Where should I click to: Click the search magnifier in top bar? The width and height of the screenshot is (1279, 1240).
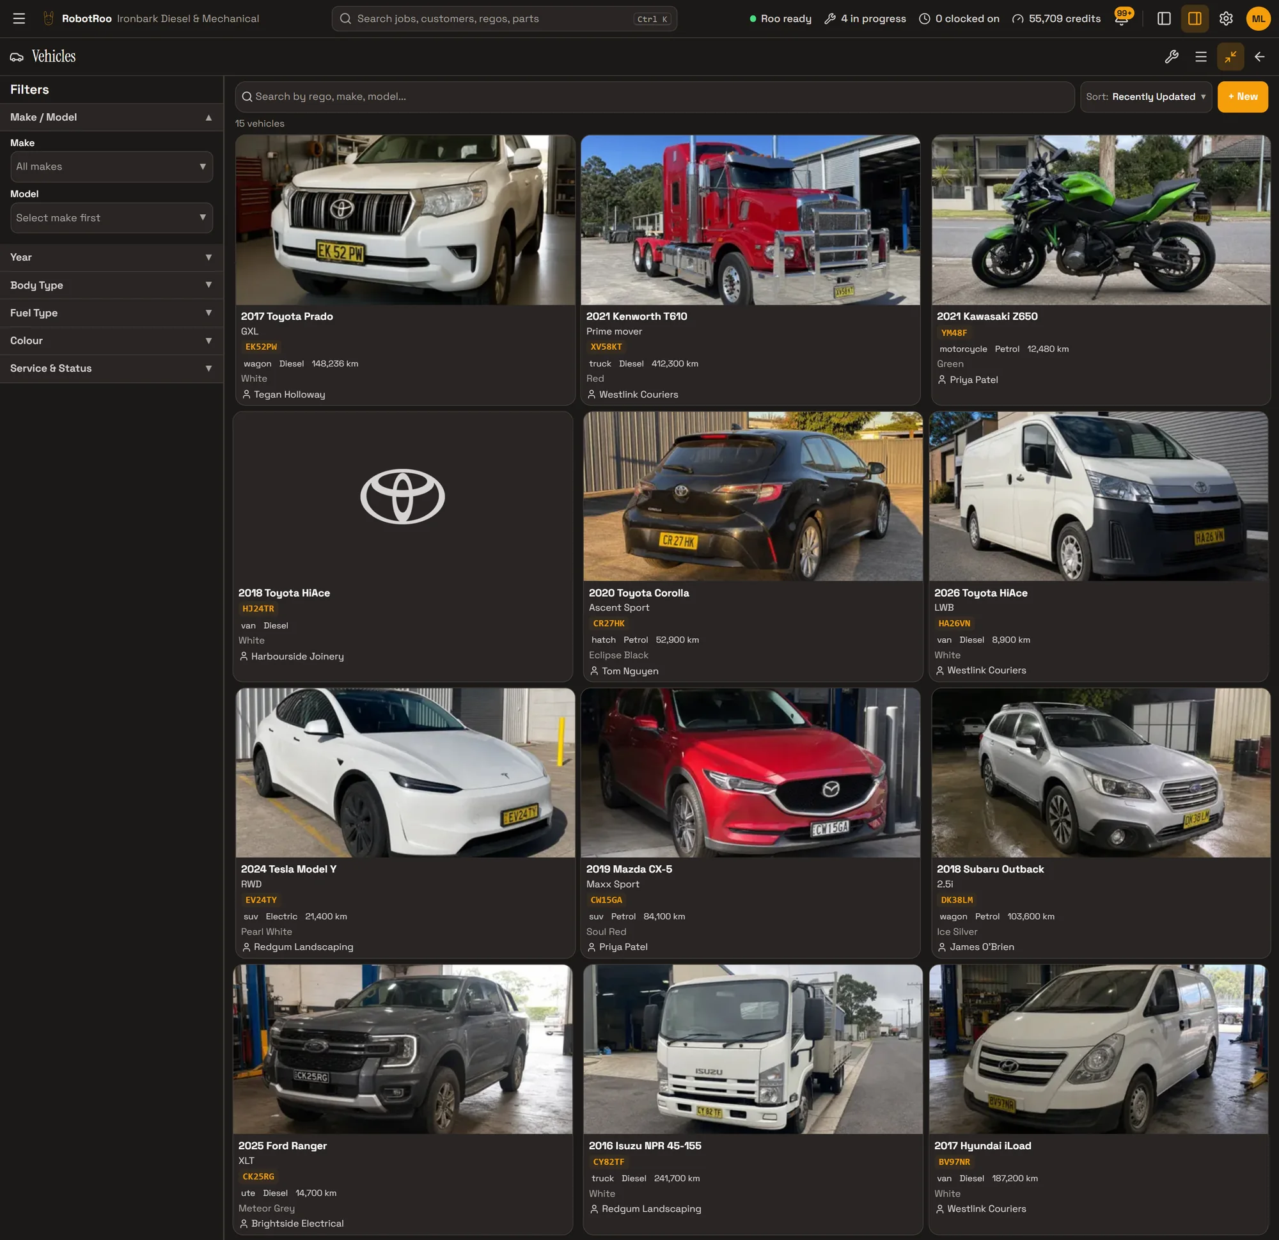[345, 19]
